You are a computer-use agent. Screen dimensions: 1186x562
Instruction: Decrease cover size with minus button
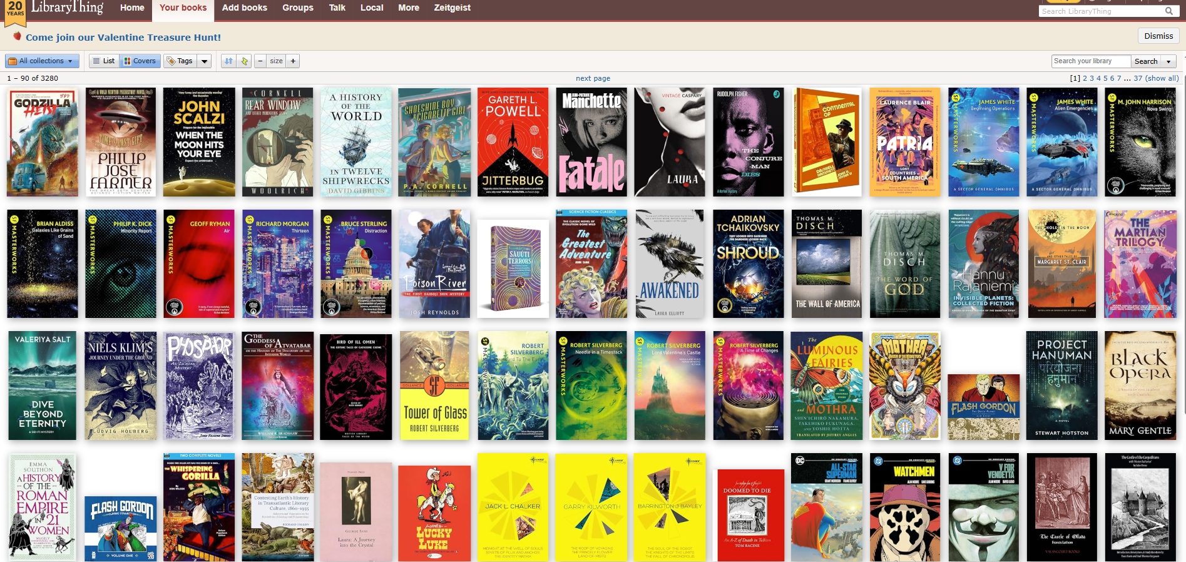pyautogui.click(x=260, y=61)
